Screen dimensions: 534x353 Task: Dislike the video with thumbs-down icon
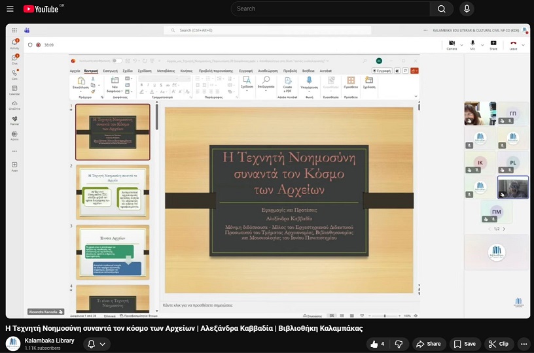(x=400, y=344)
